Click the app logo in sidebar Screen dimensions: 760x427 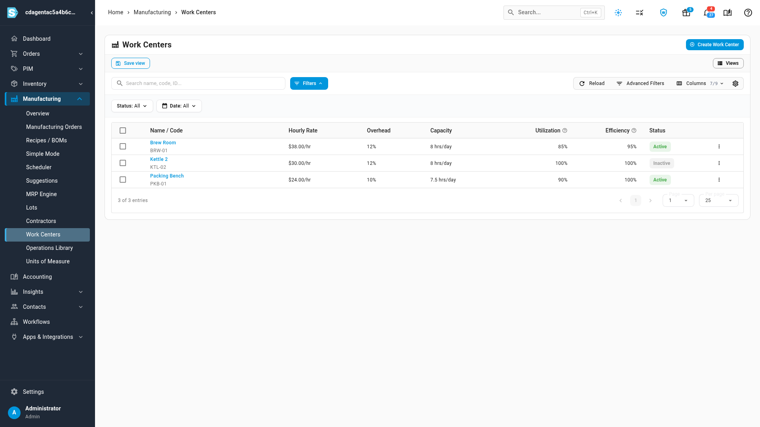(x=13, y=13)
